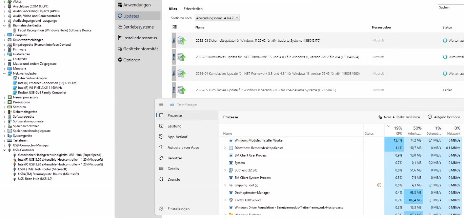Viewport: 464px width, 218px height.
Task: Click Neural processors category icon
Action: click(x=10, y=97)
